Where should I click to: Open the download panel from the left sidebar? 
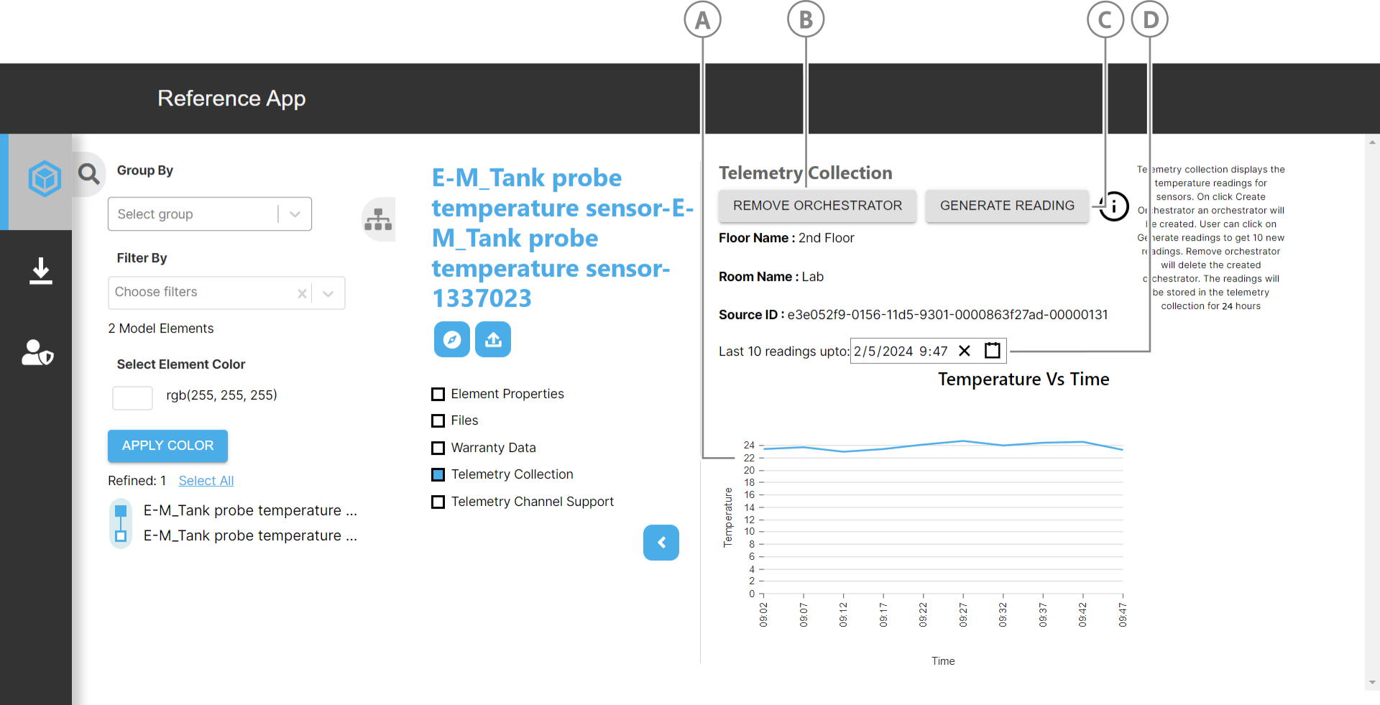pos(40,272)
